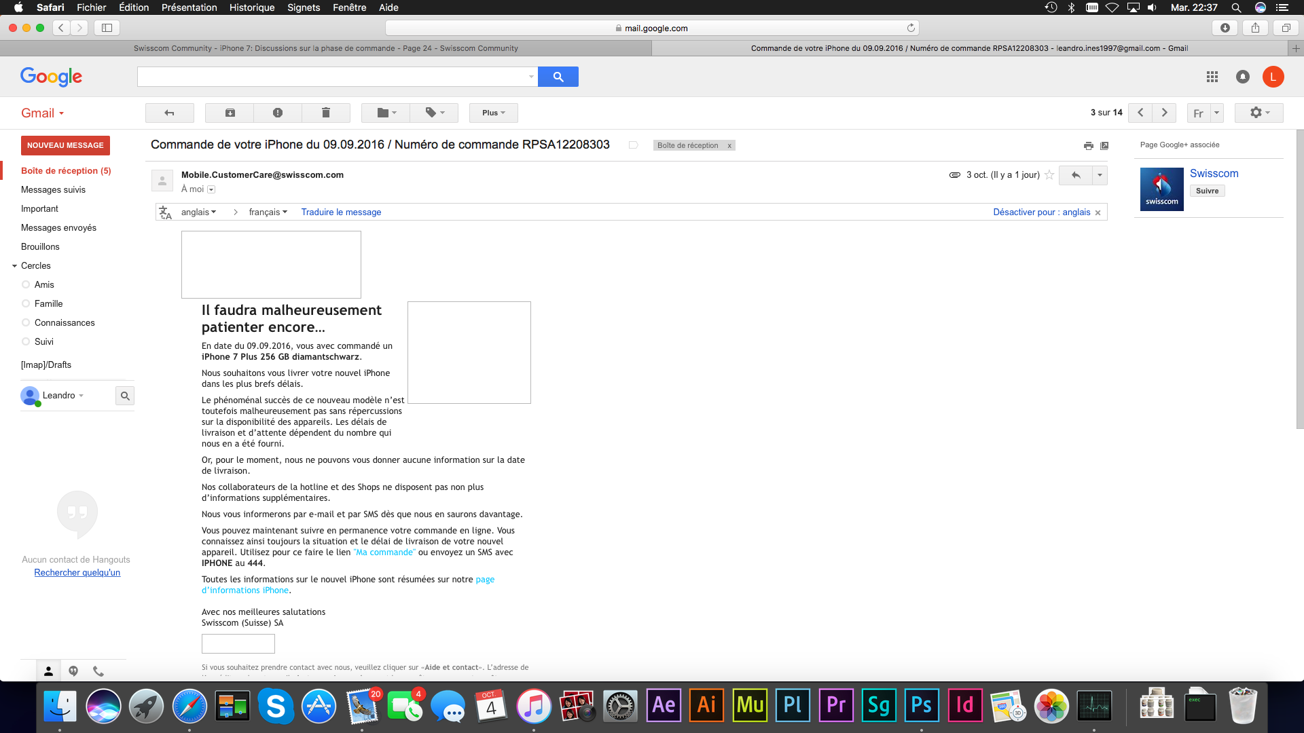Move the email to another folder

384,113
